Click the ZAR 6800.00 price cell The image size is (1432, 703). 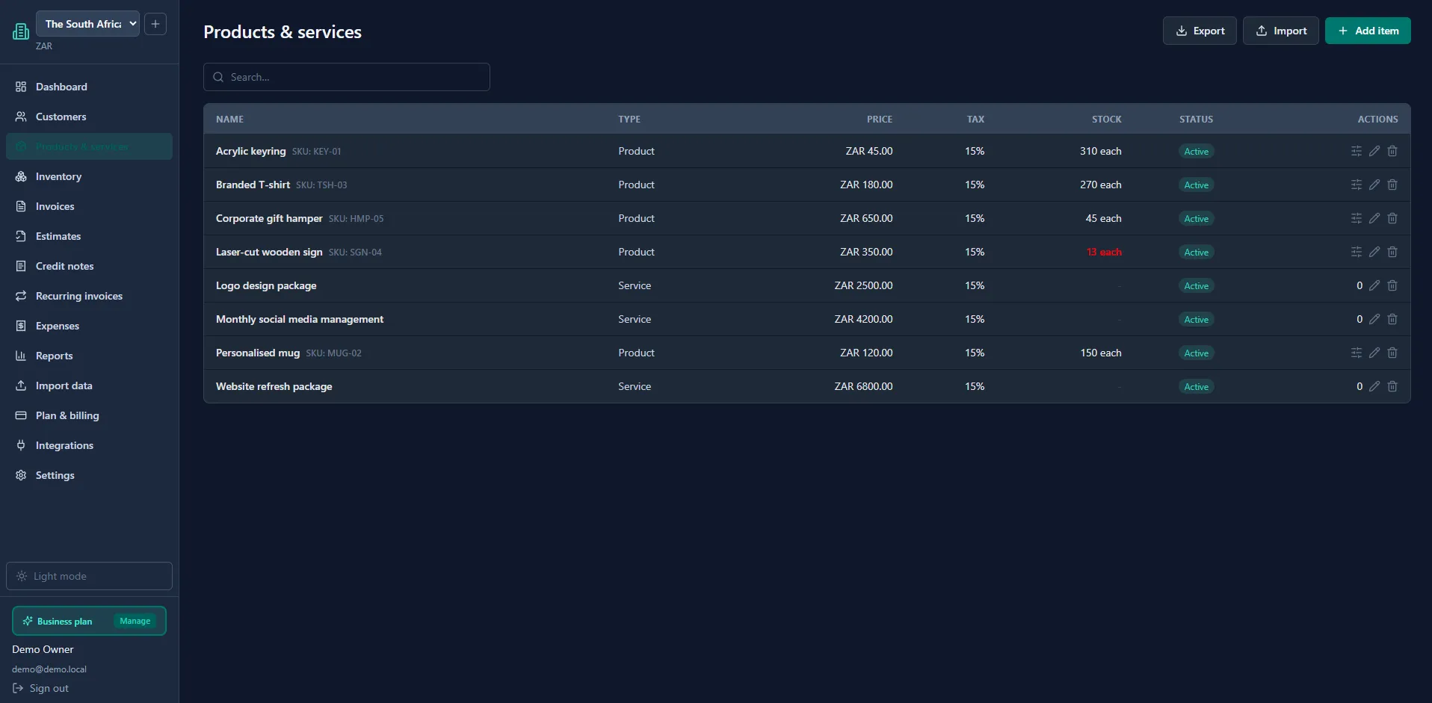(863, 386)
